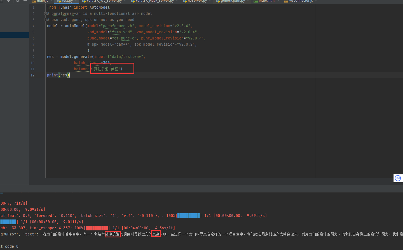403x250 pixels.
Task: Toggle the fold marker on line 3
Action: (x=45, y=20)
